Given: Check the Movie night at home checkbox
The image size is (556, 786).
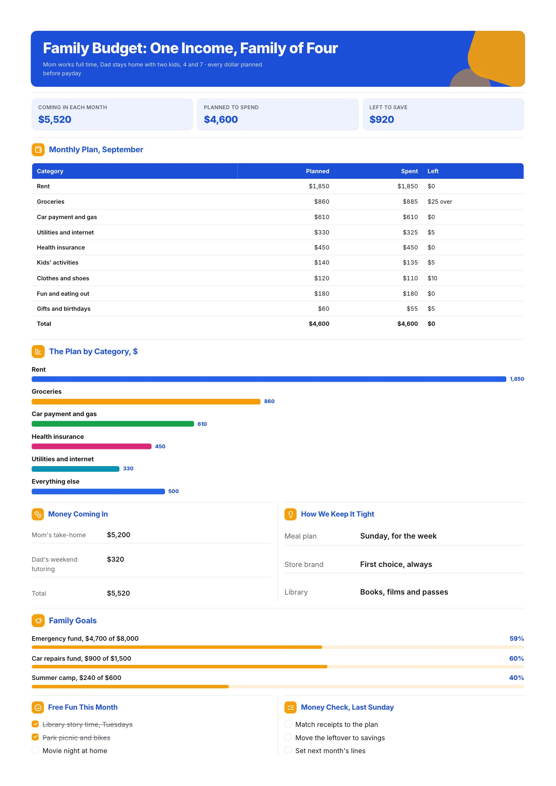Looking at the screenshot, I should pyautogui.click(x=35, y=750).
